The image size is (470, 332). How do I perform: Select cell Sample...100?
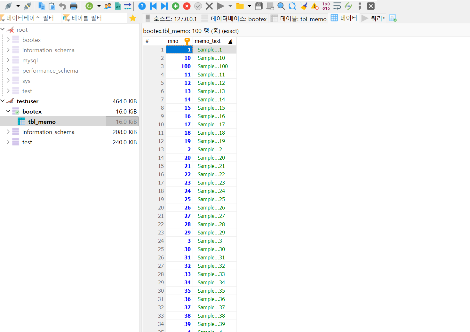(x=214, y=66)
